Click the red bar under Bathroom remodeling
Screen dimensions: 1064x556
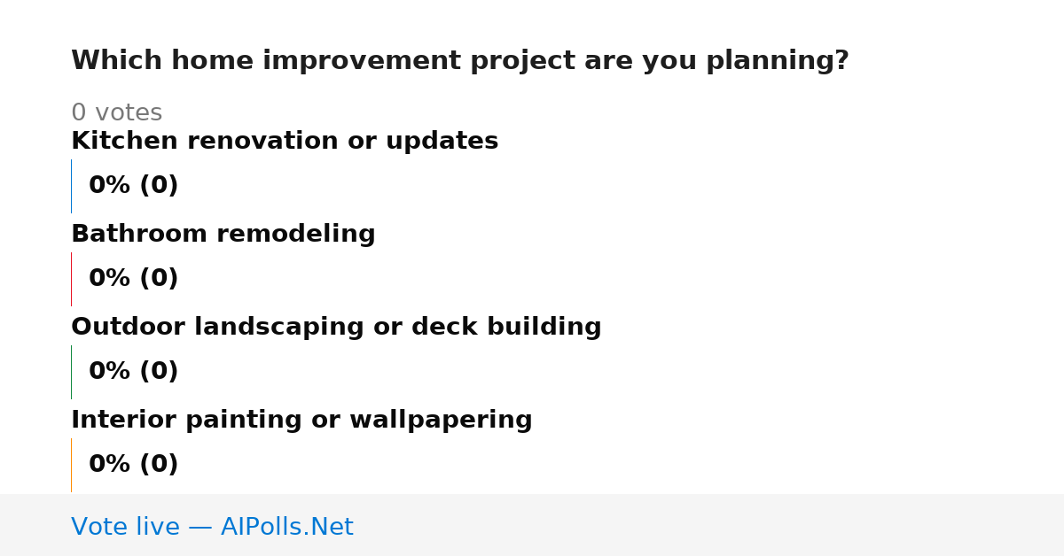pos(71,279)
